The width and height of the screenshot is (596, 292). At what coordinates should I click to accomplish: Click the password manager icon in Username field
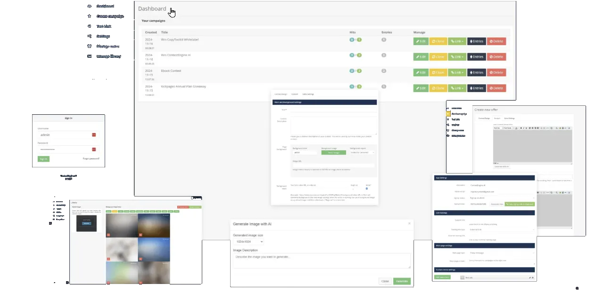(x=94, y=135)
